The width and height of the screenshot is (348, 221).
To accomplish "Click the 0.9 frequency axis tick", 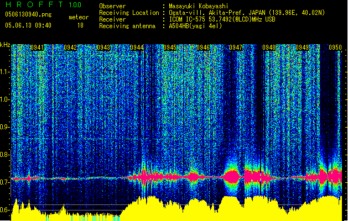I will [5, 127].
